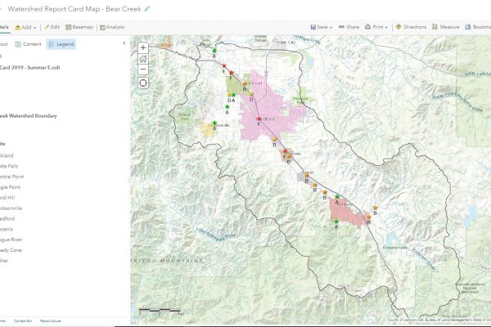Click the Contact Esri link
The width and height of the screenshot is (491, 327).
pyautogui.click(x=22, y=321)
